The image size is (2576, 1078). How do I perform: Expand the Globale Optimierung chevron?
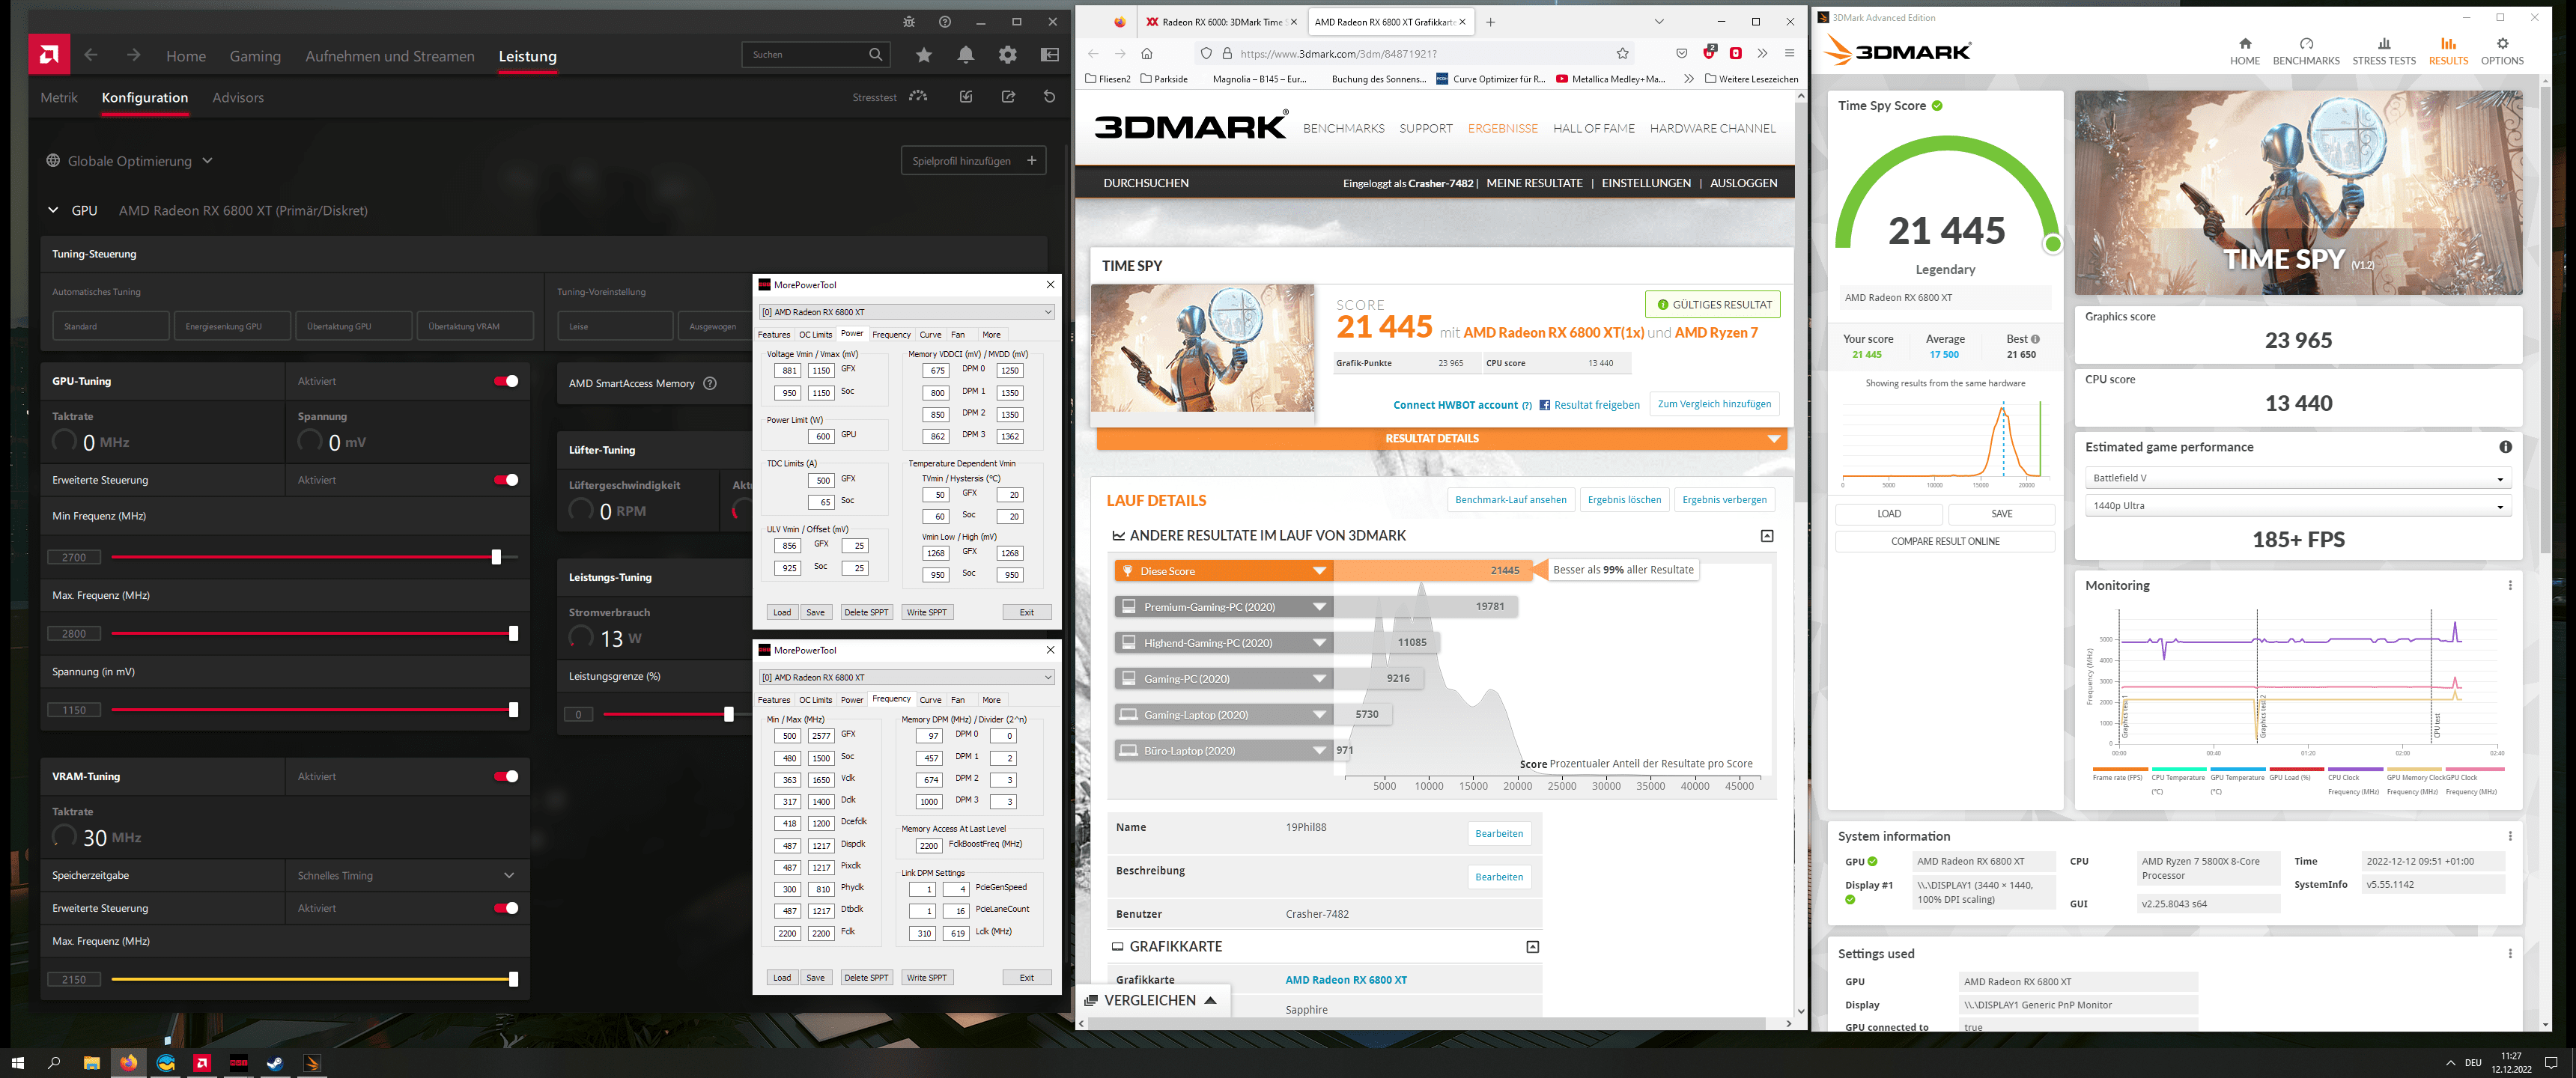[207, 161]
